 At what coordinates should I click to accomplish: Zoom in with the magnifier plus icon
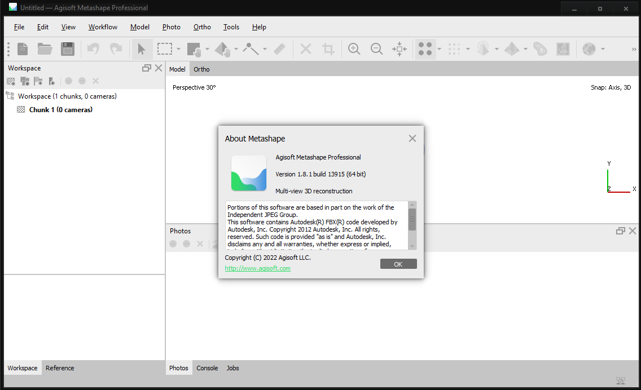click(x=354, y=49)
